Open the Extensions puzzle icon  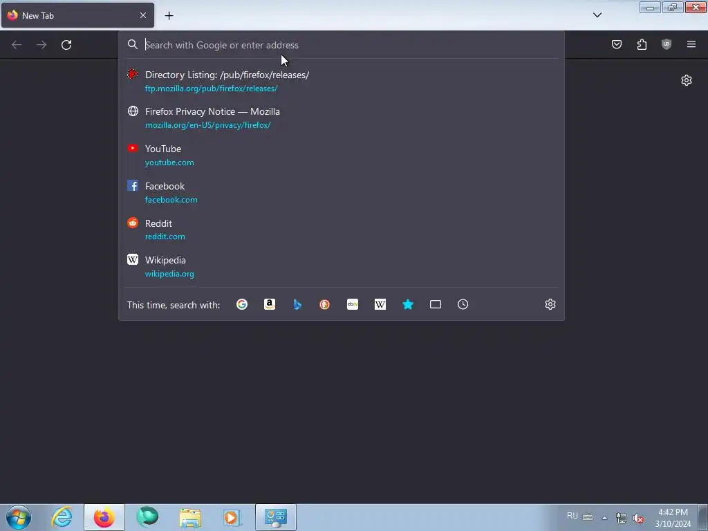pos(642,44)
